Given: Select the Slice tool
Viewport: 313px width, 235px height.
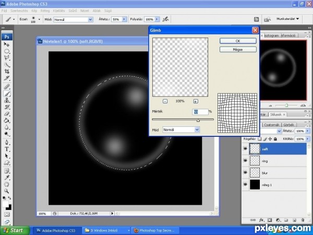Looking at the screenshot, I should [7, 78].
